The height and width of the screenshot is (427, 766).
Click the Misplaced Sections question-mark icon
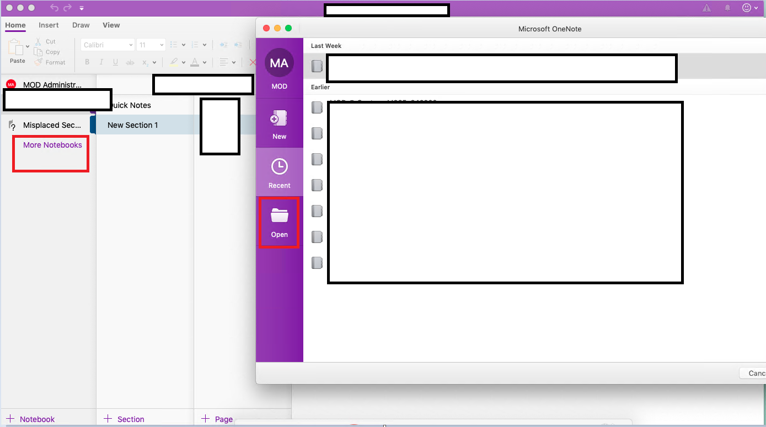coord(12,126)
